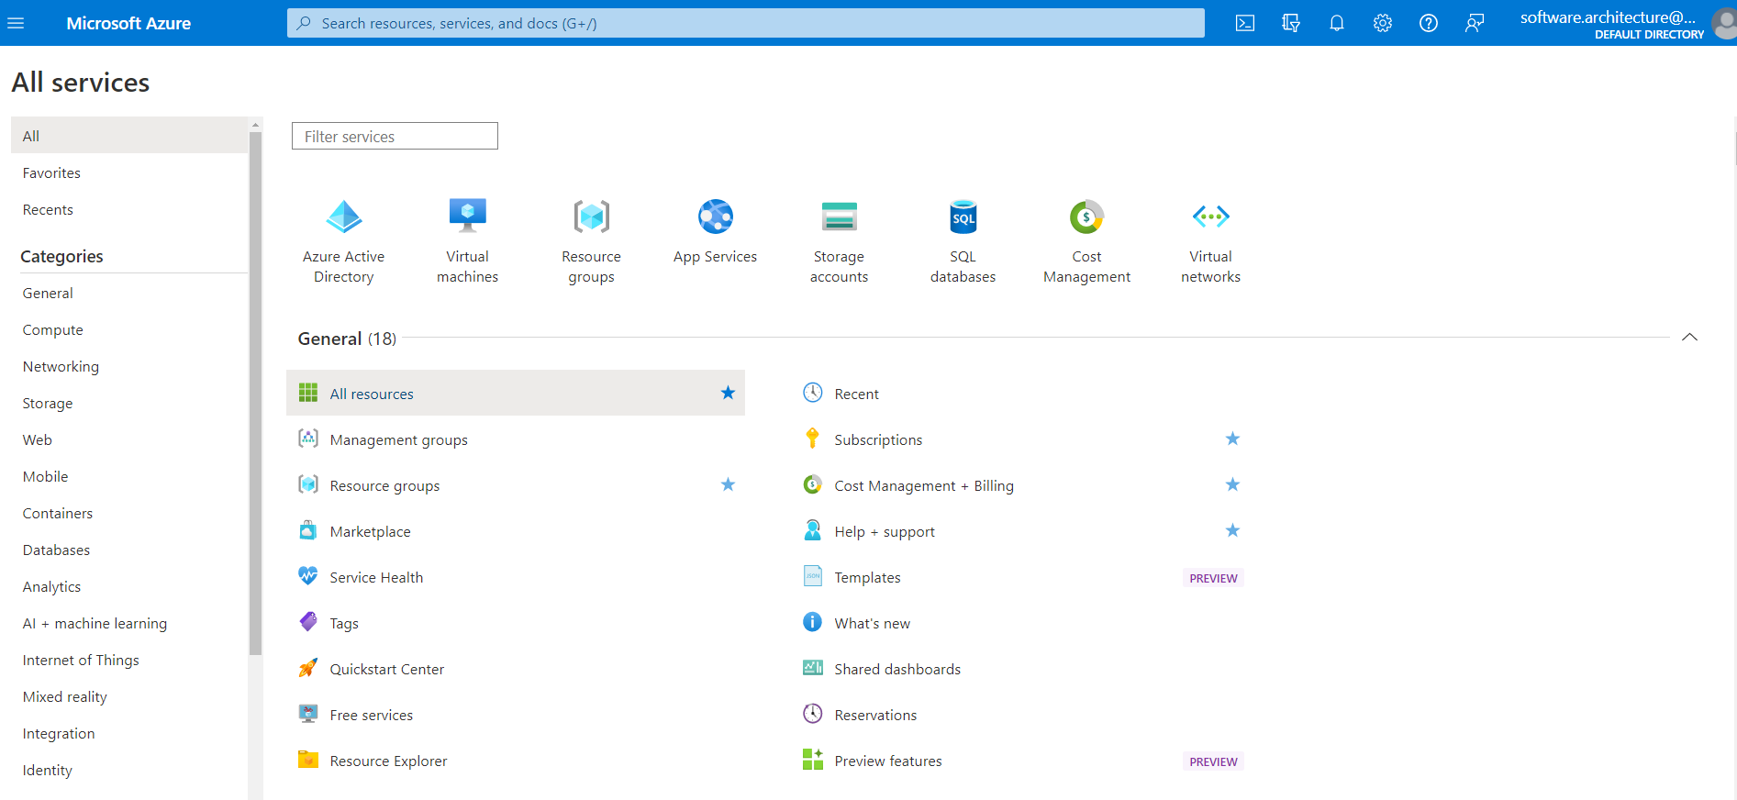Screen dimensions: 1737x800
Task: Open the Marketplace link
Action: tap(370, 532)
